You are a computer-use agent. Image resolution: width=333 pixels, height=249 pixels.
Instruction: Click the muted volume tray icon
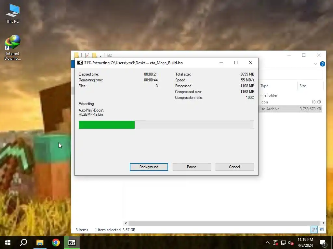(291, 243)
